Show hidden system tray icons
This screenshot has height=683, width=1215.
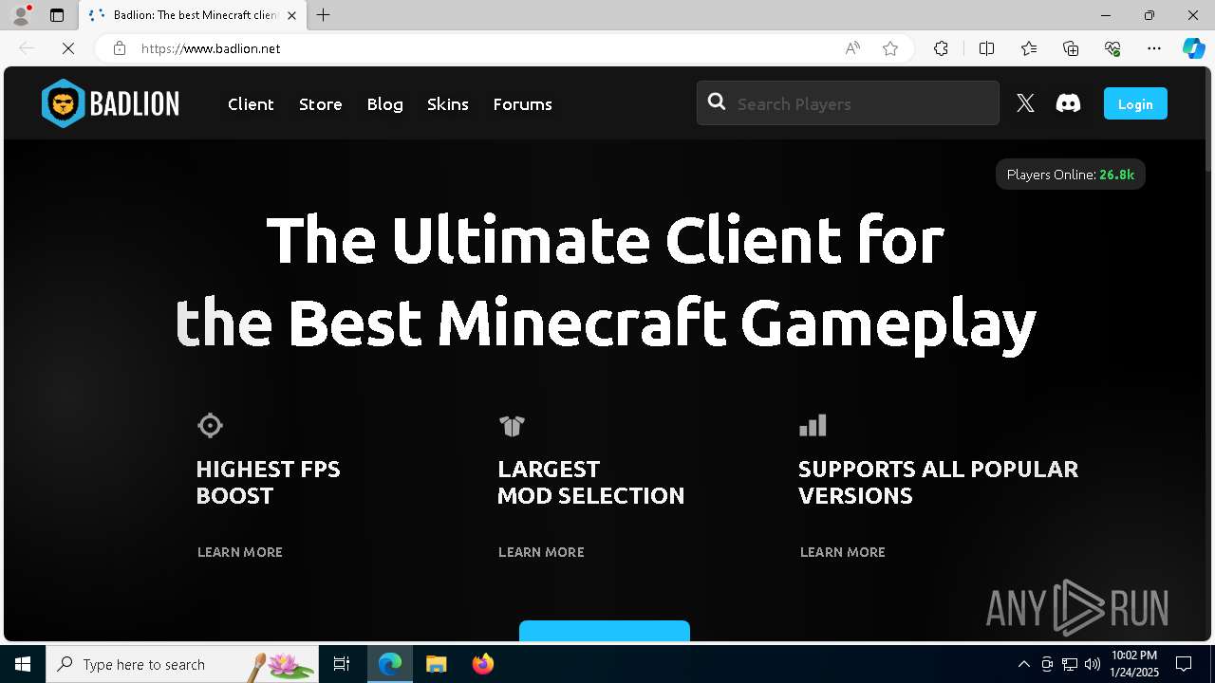tap(1023, 664)
